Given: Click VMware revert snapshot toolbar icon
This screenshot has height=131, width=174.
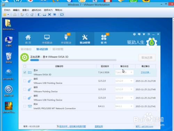Looking at the screenshot, I should tap(27, 15).
